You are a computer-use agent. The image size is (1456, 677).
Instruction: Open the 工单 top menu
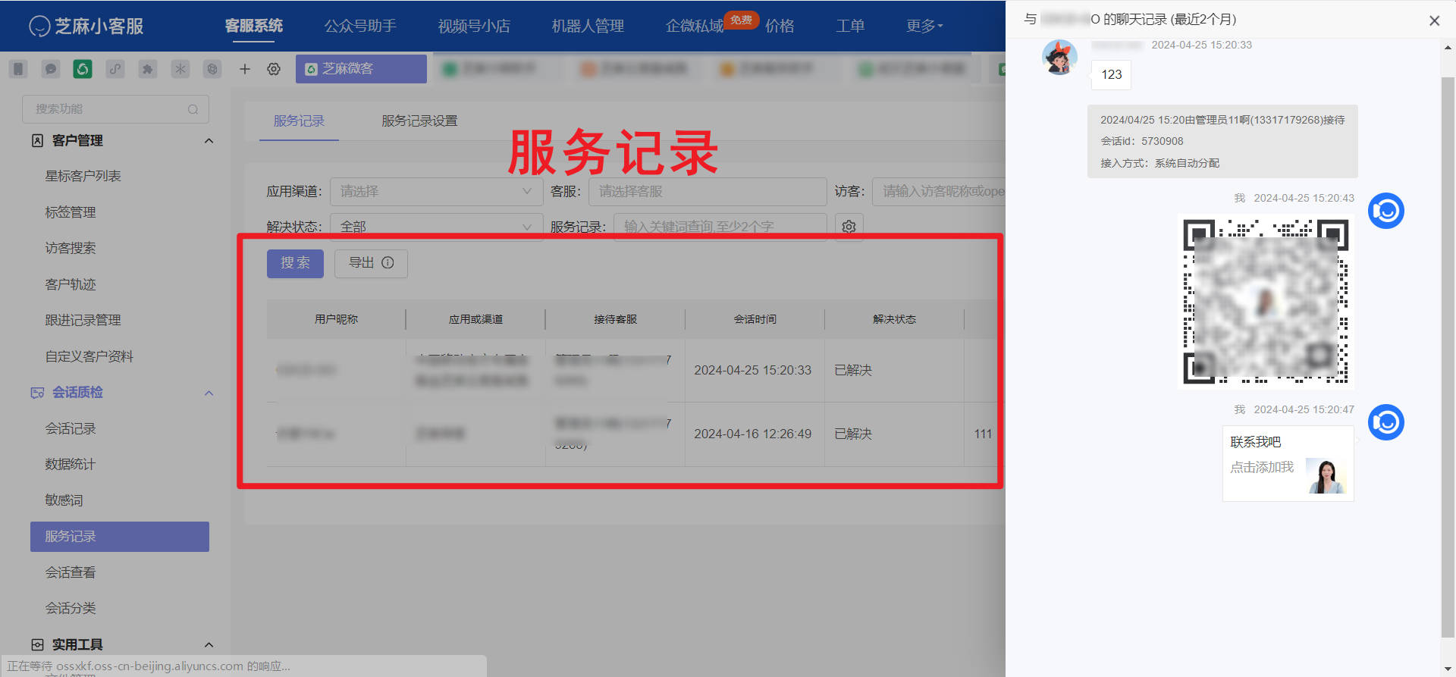(850, 26)
